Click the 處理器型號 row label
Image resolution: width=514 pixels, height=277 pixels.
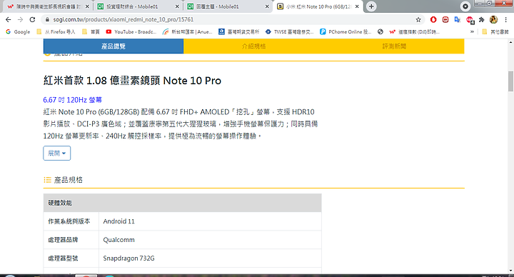pos(63,258)
